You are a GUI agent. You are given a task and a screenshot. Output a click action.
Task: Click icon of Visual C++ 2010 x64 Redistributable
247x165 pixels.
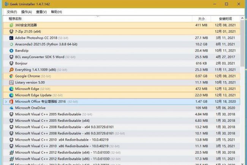11,140
